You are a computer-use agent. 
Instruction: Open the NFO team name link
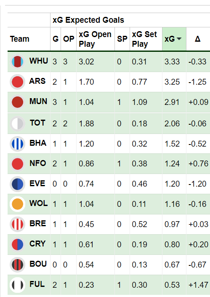pos(37,163)
